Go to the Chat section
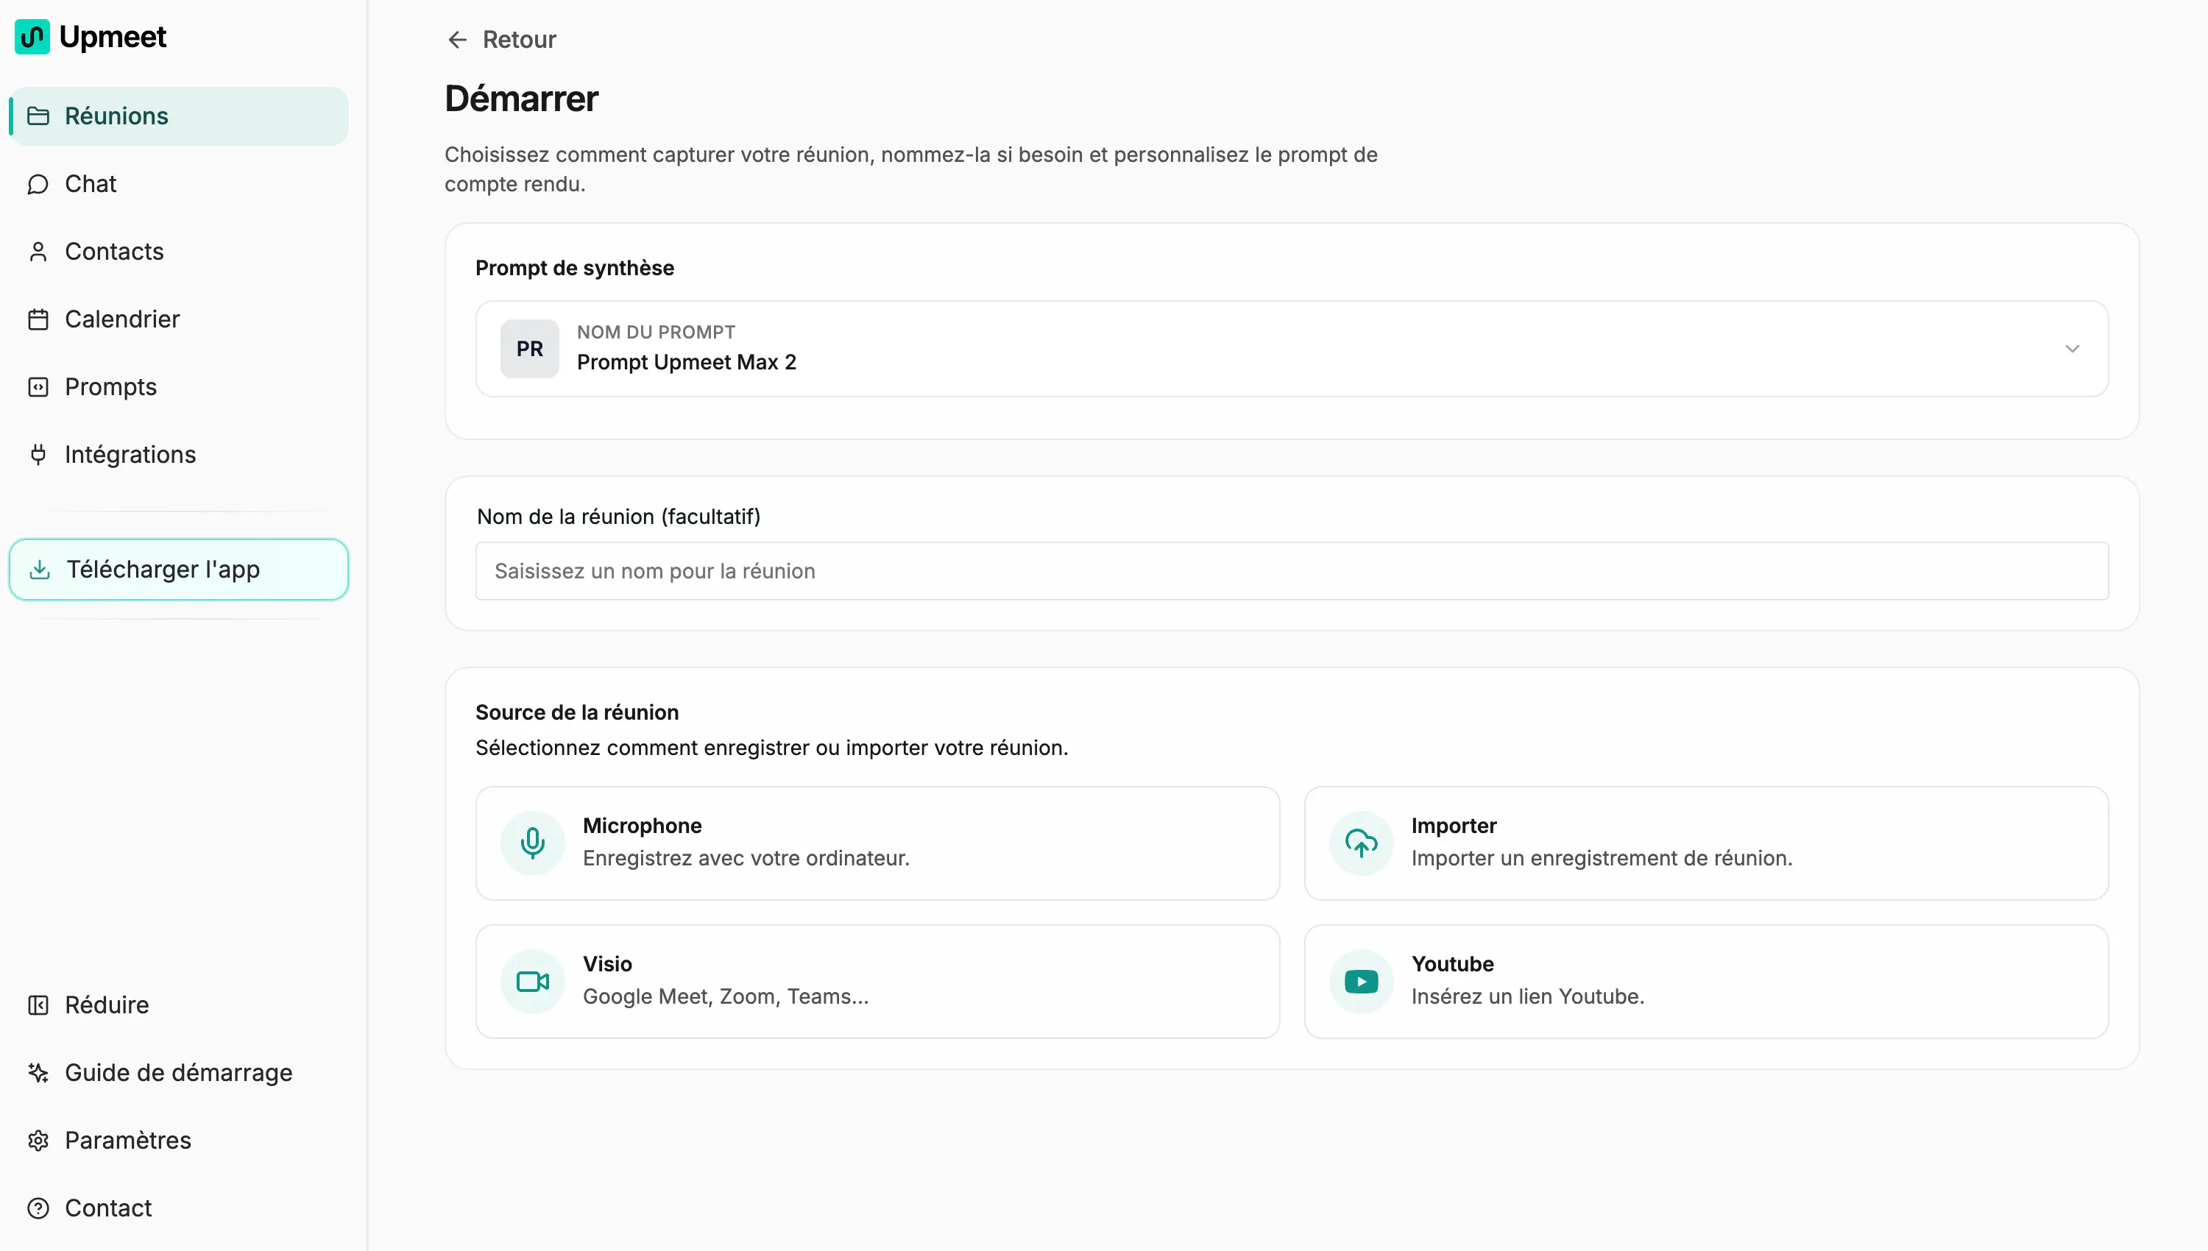This screenshot has height=1251, width=2208. (179, 184)
